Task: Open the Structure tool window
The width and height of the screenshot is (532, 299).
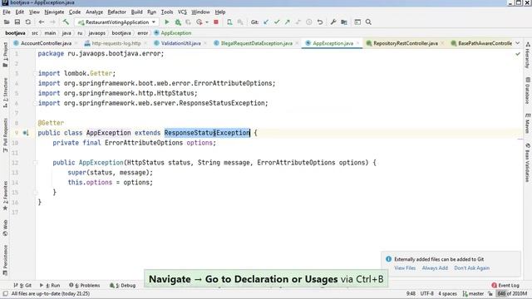Action: [x=5, y=92]
